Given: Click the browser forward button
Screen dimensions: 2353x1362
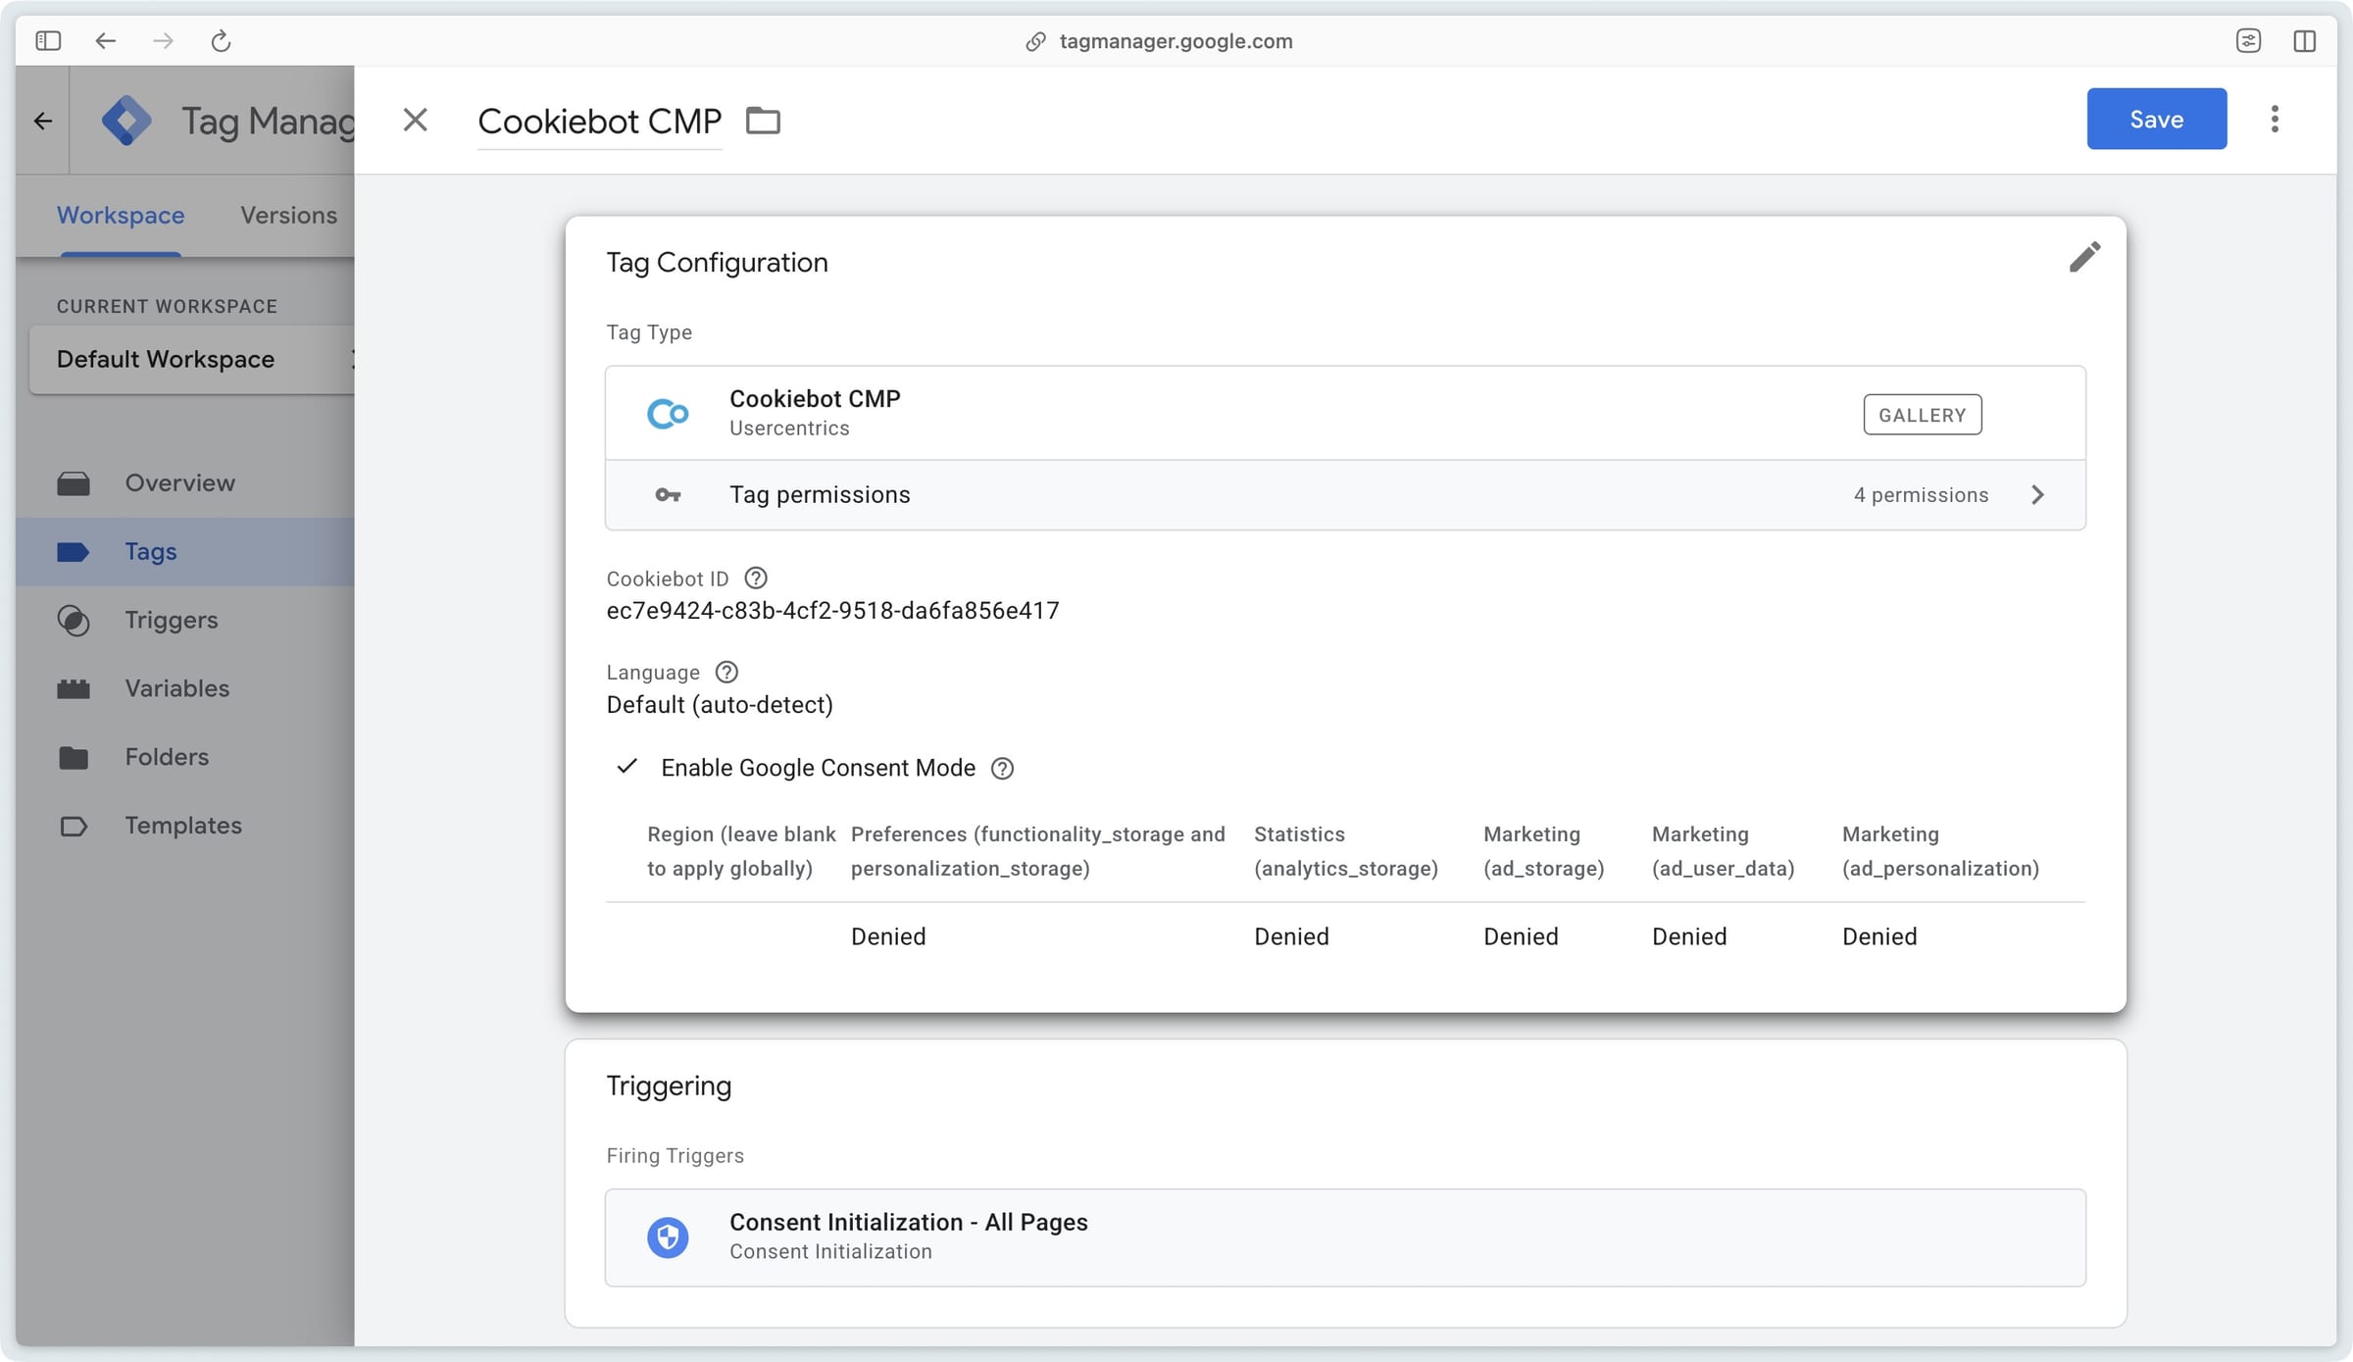Looking at the screenshot, I should coord(163,40).
